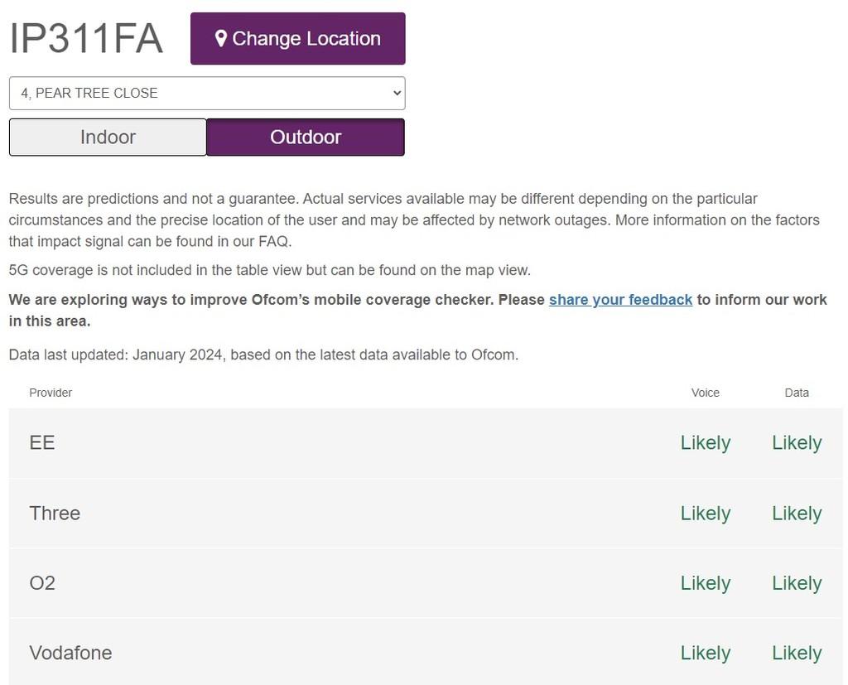
Task: Select the EE provider row
Action: [x=426, y=442]
